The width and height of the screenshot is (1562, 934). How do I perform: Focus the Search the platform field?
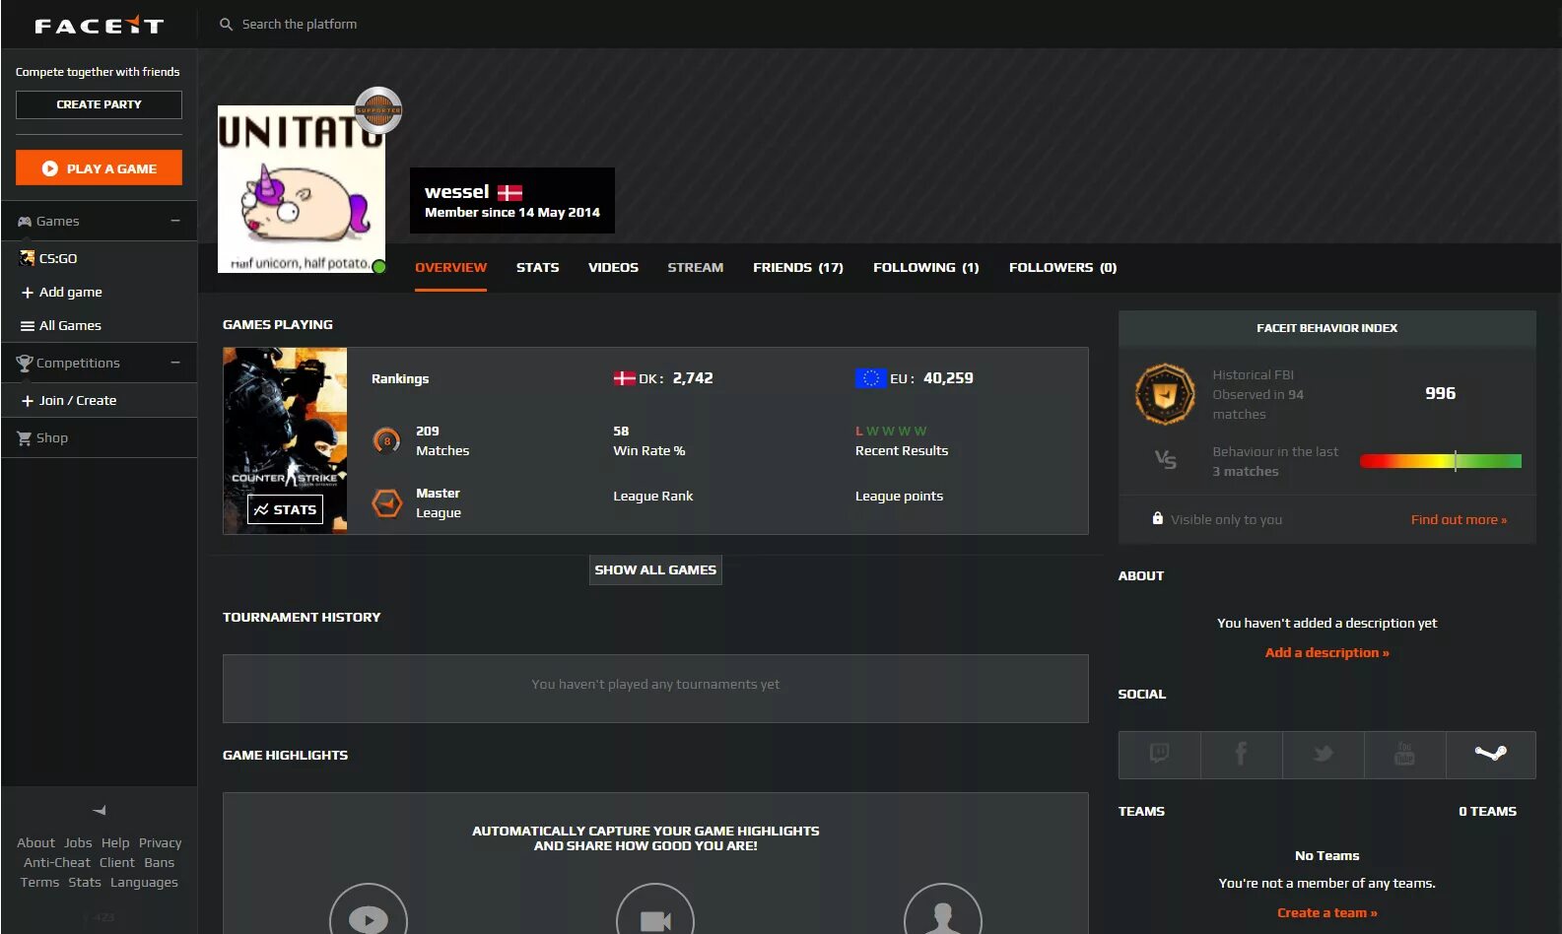point(300,25)
